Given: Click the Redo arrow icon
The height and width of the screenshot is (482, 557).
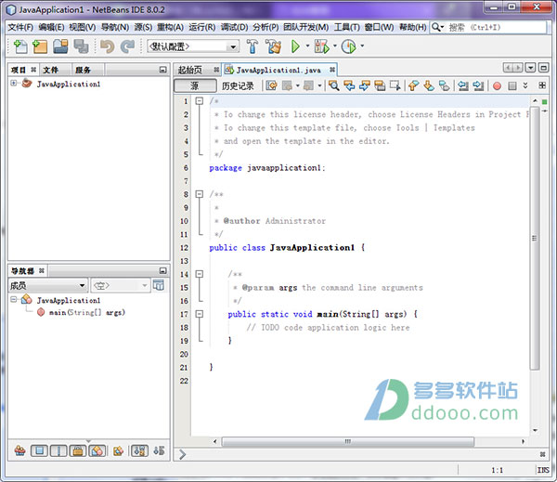Looking at the screenshot, I should coord(127,46).
